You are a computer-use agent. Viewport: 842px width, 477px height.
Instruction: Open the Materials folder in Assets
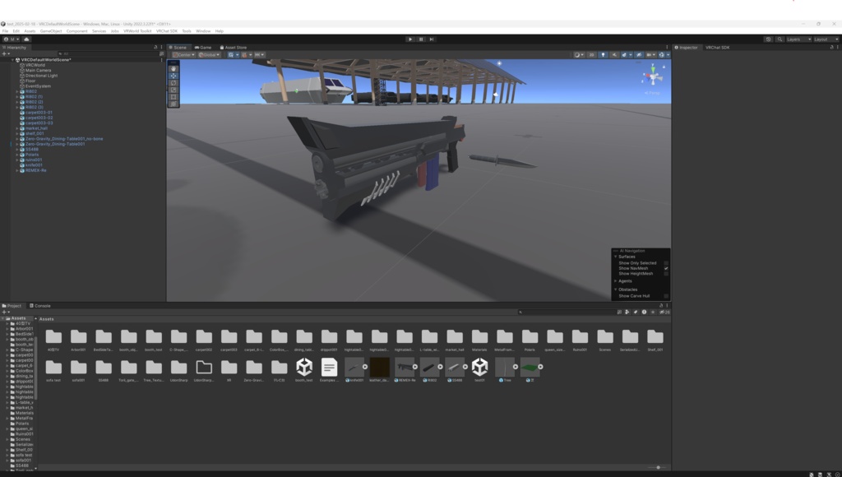(479, 340)
